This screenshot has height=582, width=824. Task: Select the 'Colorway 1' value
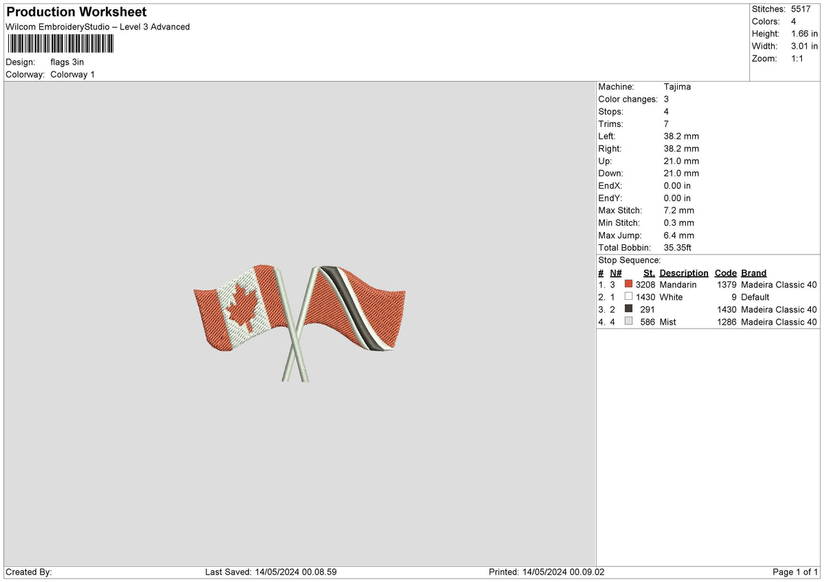(x=73, y=74)
